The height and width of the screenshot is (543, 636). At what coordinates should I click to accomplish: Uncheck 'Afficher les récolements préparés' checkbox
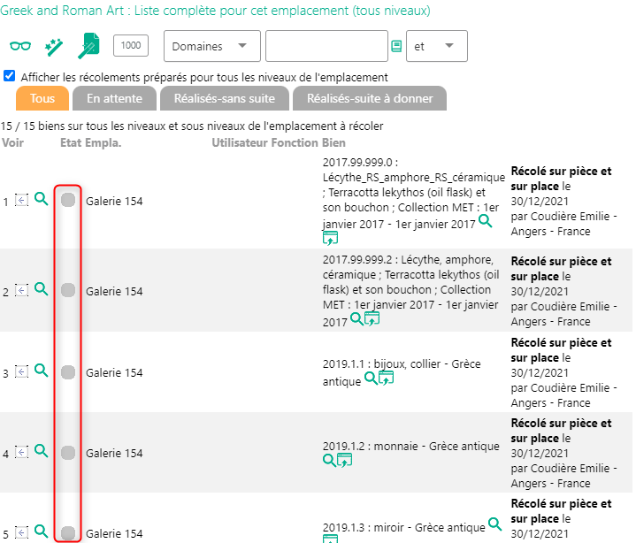click(x=10, y=77)
